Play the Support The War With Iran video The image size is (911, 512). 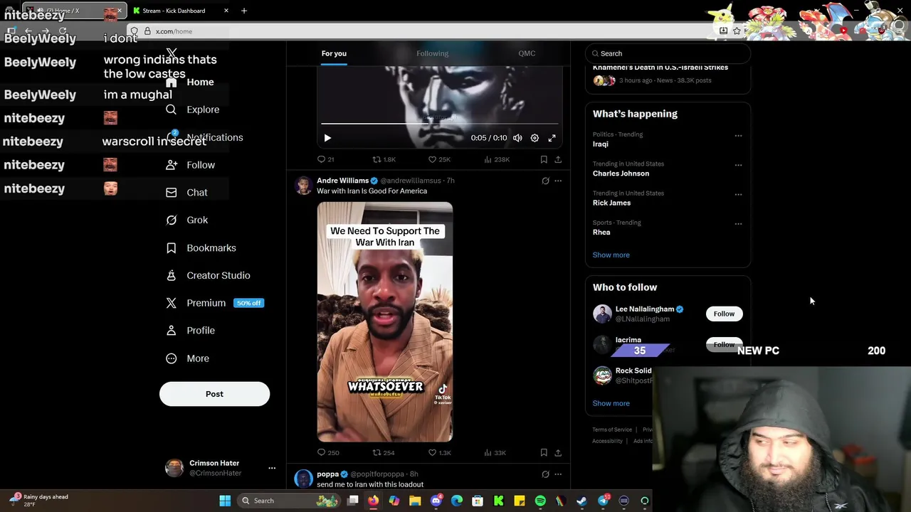point(385,322)
